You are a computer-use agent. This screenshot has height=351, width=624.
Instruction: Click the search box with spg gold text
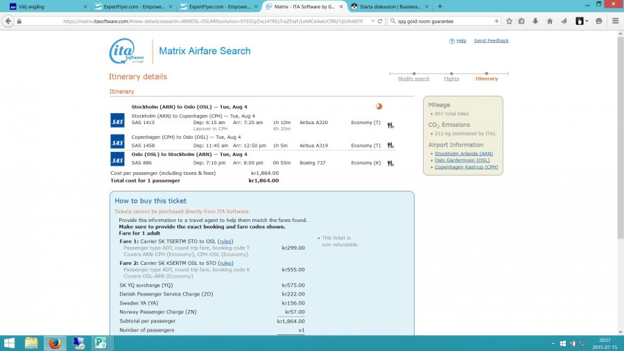(444, 21)
